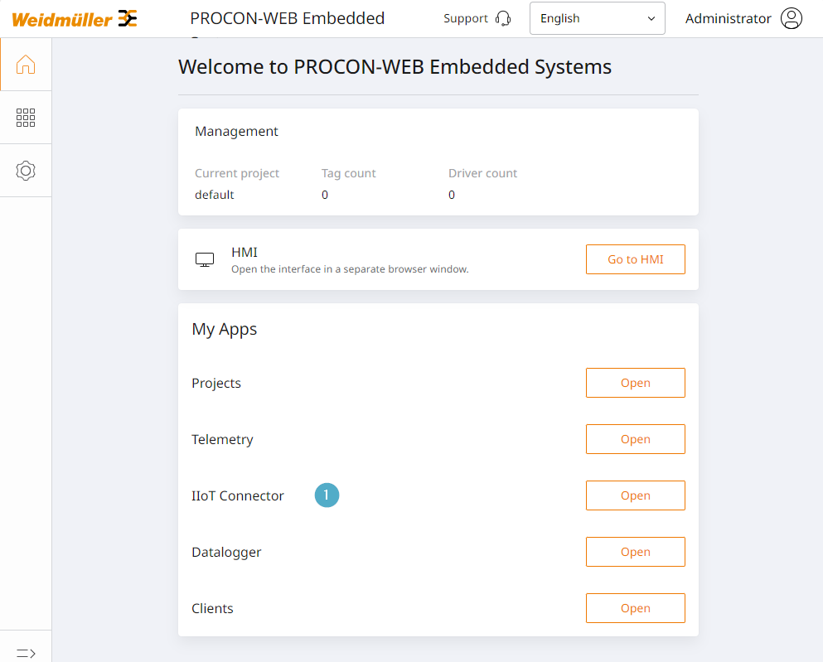
Task: Open the settings gear icon in sidebar
Action: (x=26, y=171)
